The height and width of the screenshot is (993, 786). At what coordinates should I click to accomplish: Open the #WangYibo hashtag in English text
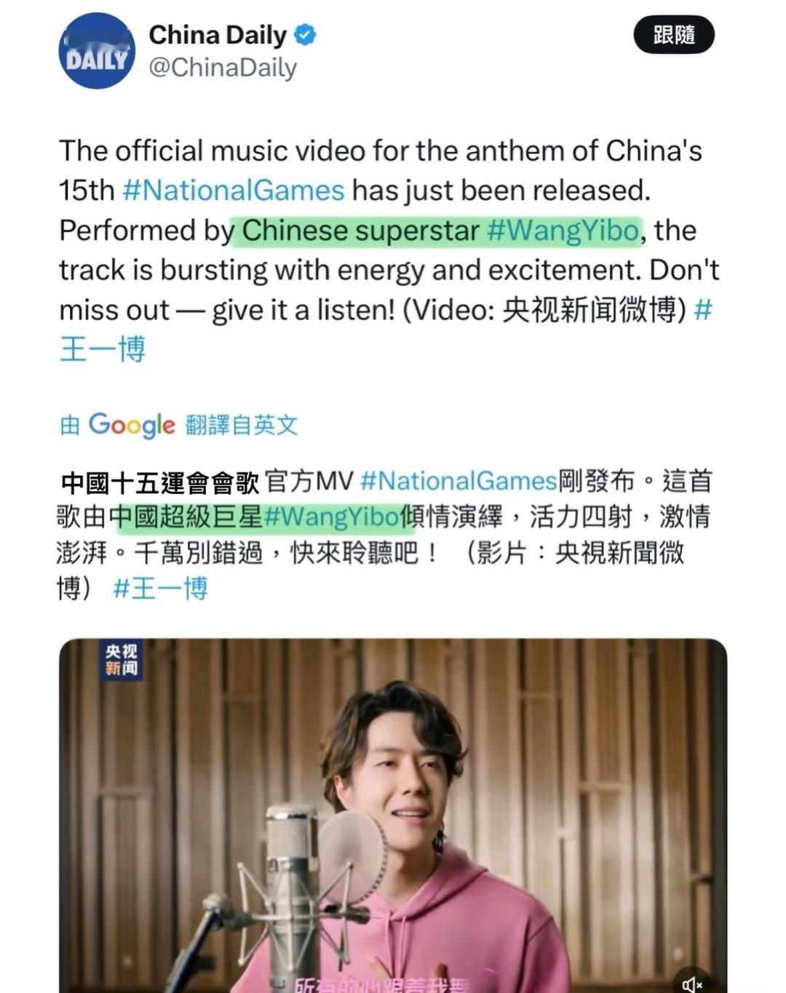pos(563,231)
